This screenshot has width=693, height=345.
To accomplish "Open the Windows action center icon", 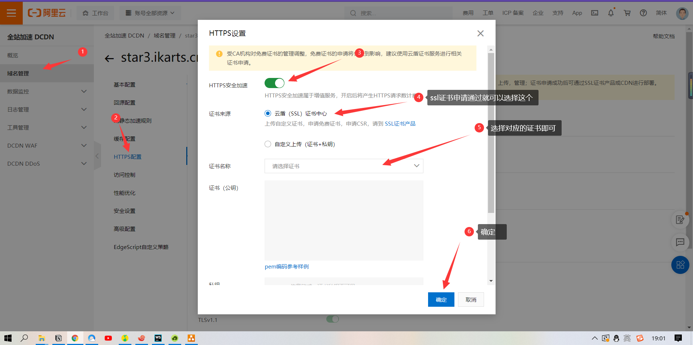I will click(x=678, y=338).
